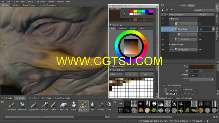Switch to the UV View tab
Viewport: 219px width, 123px height.
16,5
